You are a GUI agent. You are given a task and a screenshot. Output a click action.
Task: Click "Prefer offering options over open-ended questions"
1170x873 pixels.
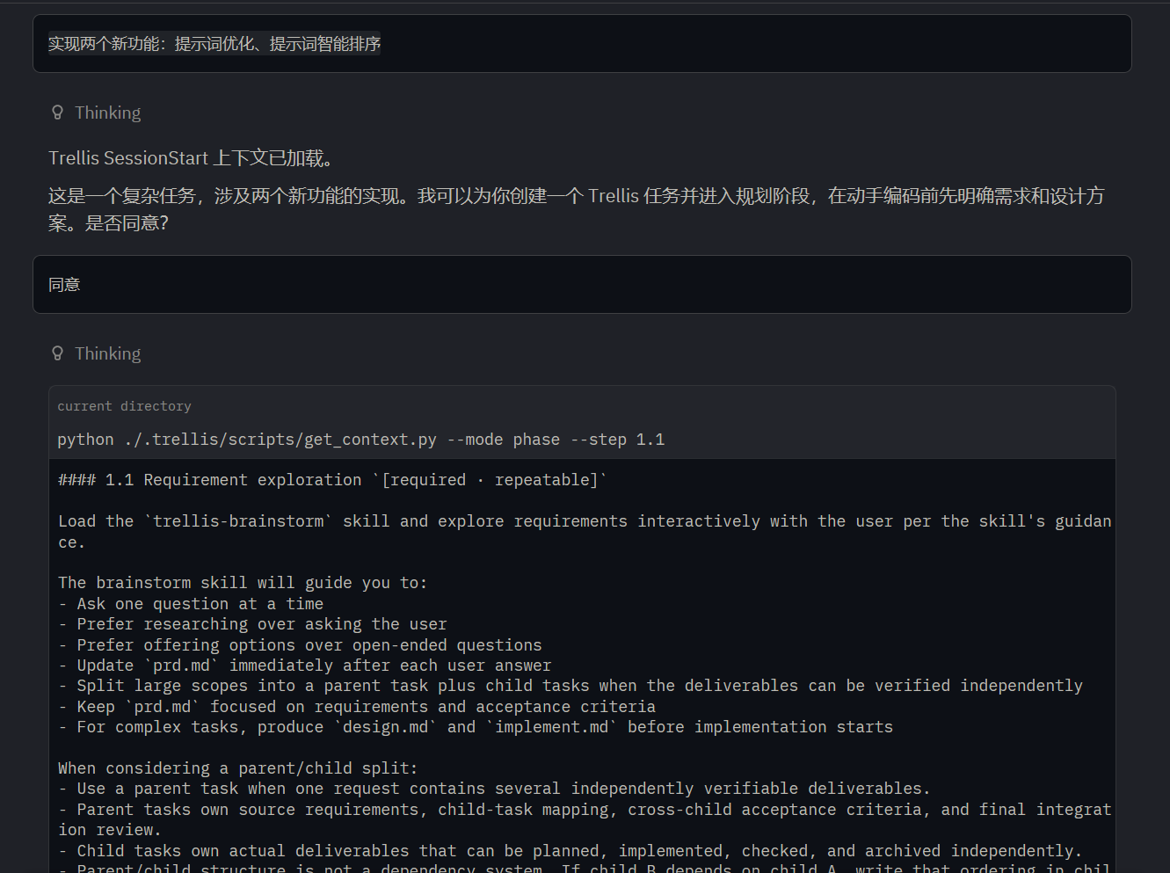pyautogui.click(x=300, y=645)
